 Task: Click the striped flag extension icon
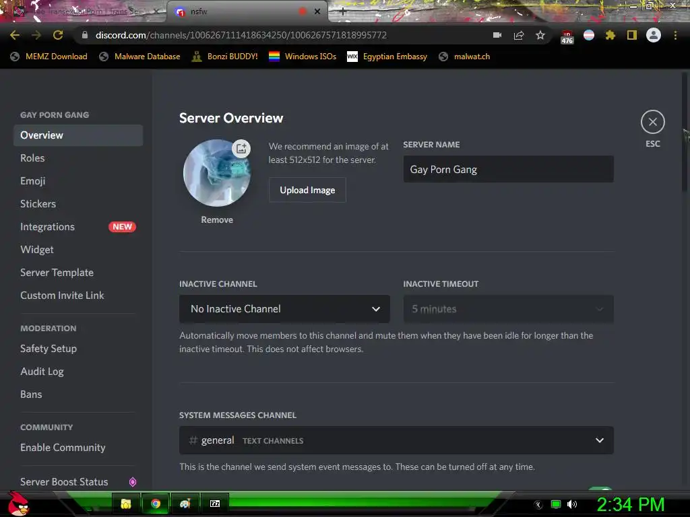pos(589,35)
